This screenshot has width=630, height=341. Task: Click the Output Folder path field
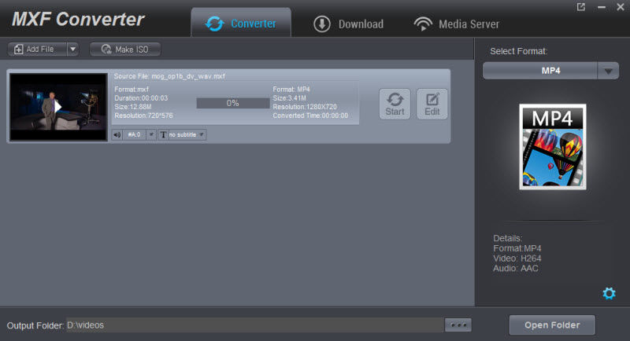254,325
